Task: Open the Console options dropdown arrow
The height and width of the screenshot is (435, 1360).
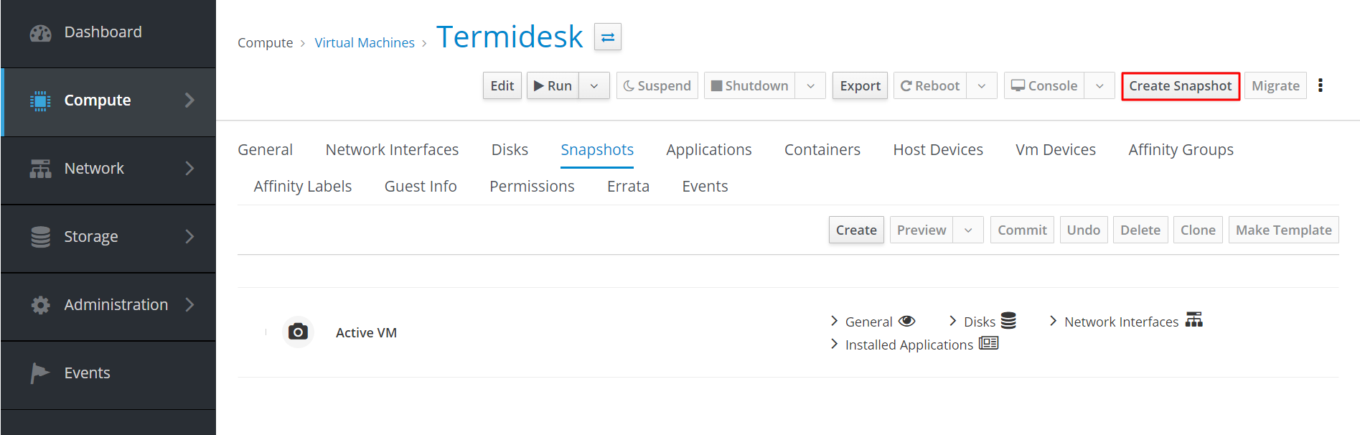Action: [x=1099, y=86]
